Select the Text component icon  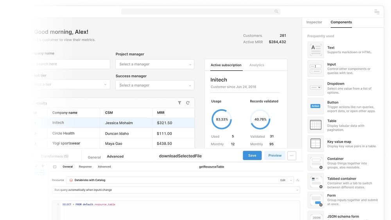coord(316,50)
